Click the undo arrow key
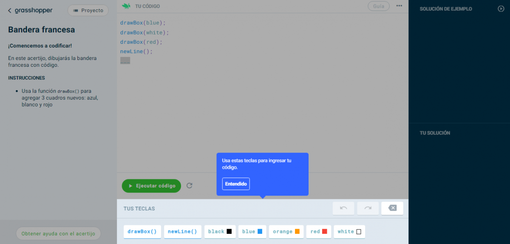Screen dimensions: 510x244 pos(343,208)
